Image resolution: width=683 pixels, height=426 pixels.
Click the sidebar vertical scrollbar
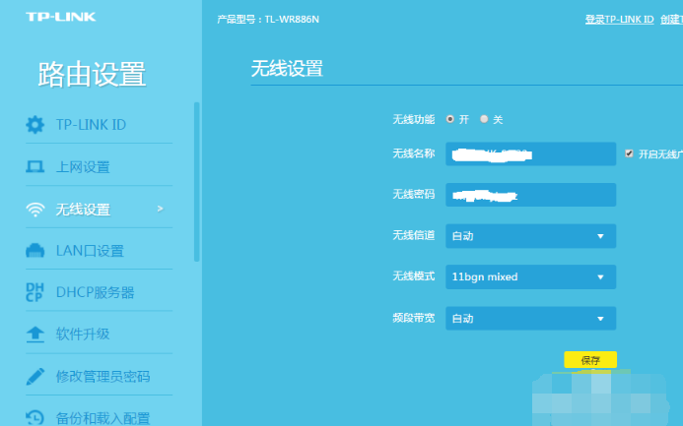click(196, 182)
